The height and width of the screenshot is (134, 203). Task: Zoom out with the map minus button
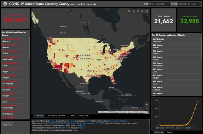[147, 108]
